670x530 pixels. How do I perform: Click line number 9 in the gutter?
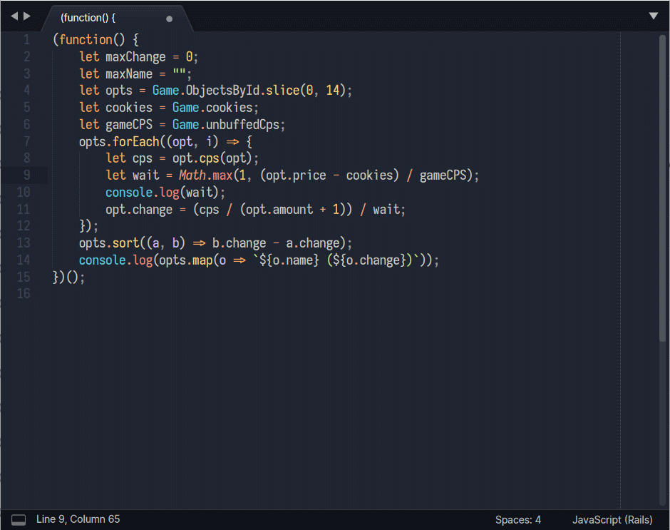[26, 175]
